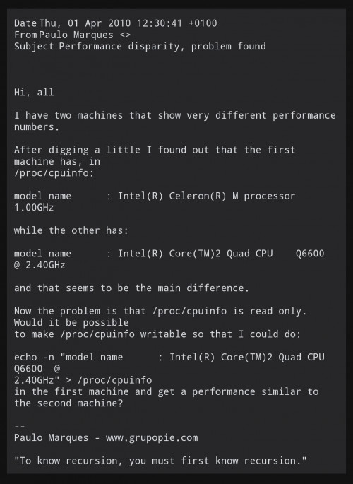Click "Would it be possible" line
The image size is (353, 484).
[71, 323]
